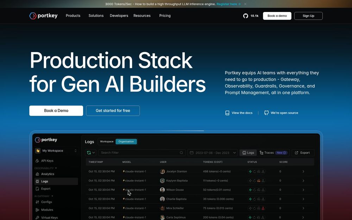The height and width of the screenshot is (220, 352).
Task: Switch the Logs scope to Organisation
Action: tap(126, 142)
